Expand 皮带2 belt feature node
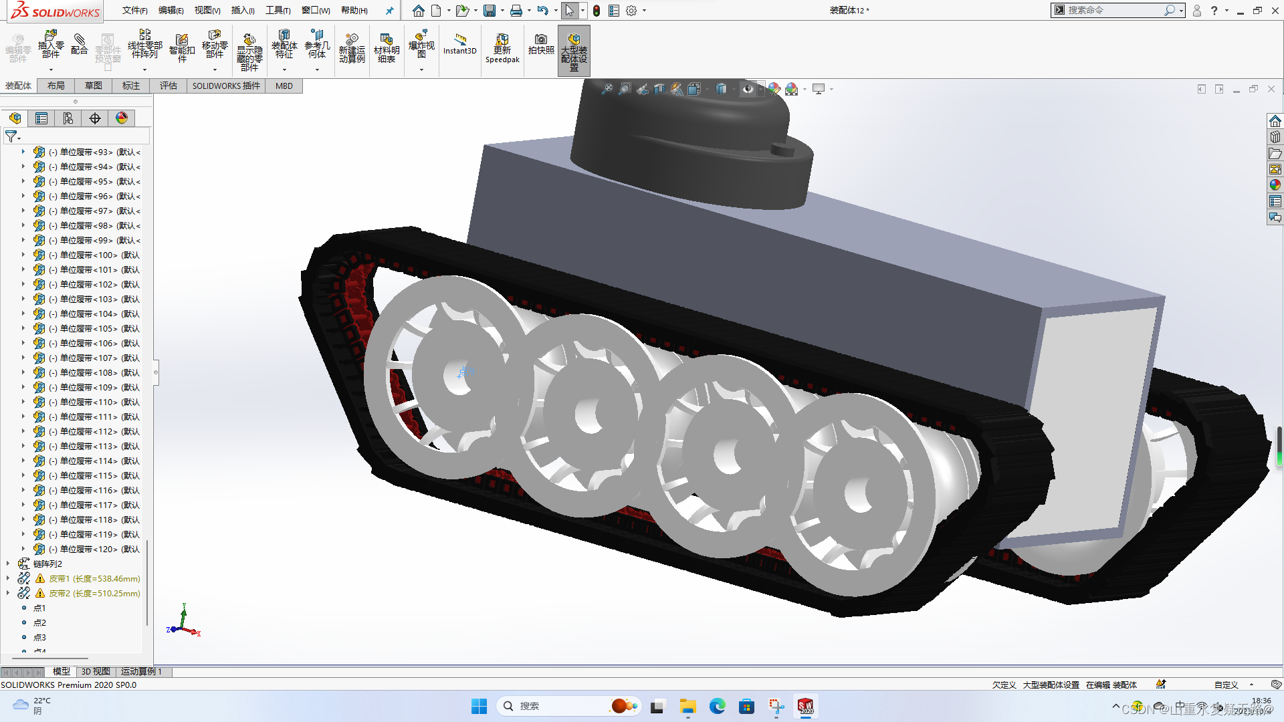The width and height of the screenshot is (1284, 722). 8,593
